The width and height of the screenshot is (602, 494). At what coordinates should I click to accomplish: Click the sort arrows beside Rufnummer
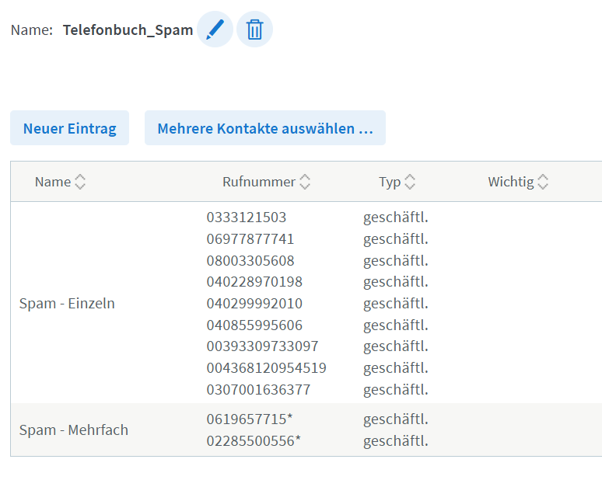click(x=305, y=182)
